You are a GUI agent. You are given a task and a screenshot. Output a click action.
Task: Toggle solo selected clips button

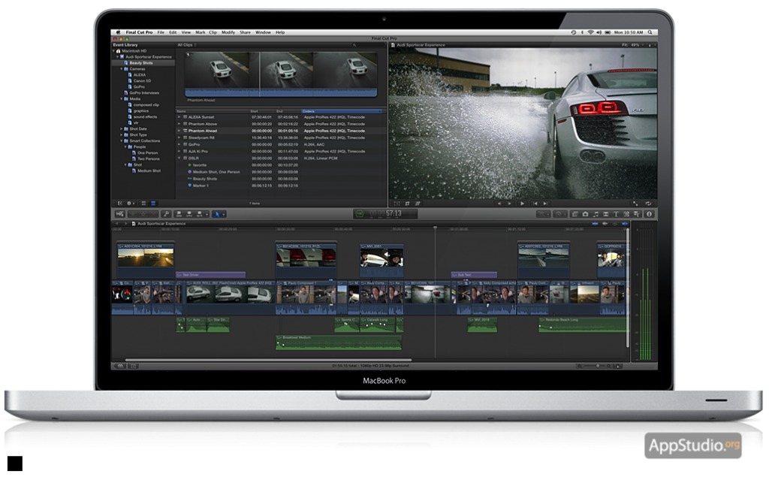[x=614, y=224]
